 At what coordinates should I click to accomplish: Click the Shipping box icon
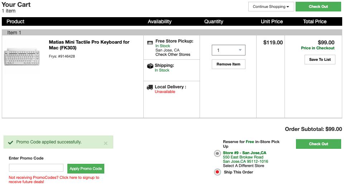[x=150, y=66]
